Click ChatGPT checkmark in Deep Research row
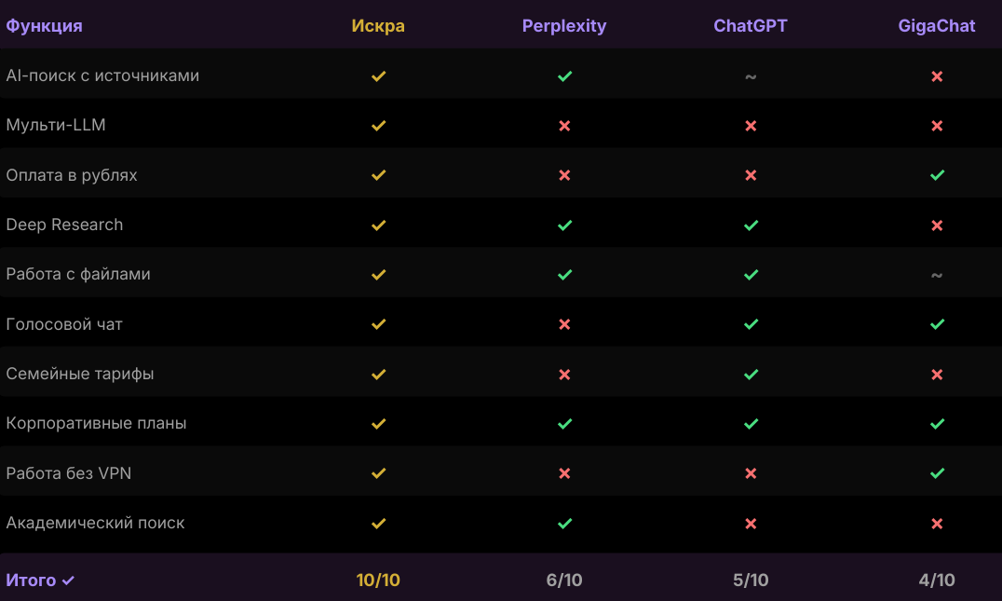 [x=751, y=225]
